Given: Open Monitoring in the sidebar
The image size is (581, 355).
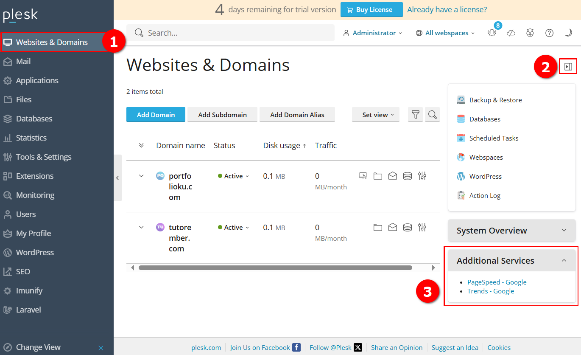Looking at the screenshot, I should coord(57,195).
